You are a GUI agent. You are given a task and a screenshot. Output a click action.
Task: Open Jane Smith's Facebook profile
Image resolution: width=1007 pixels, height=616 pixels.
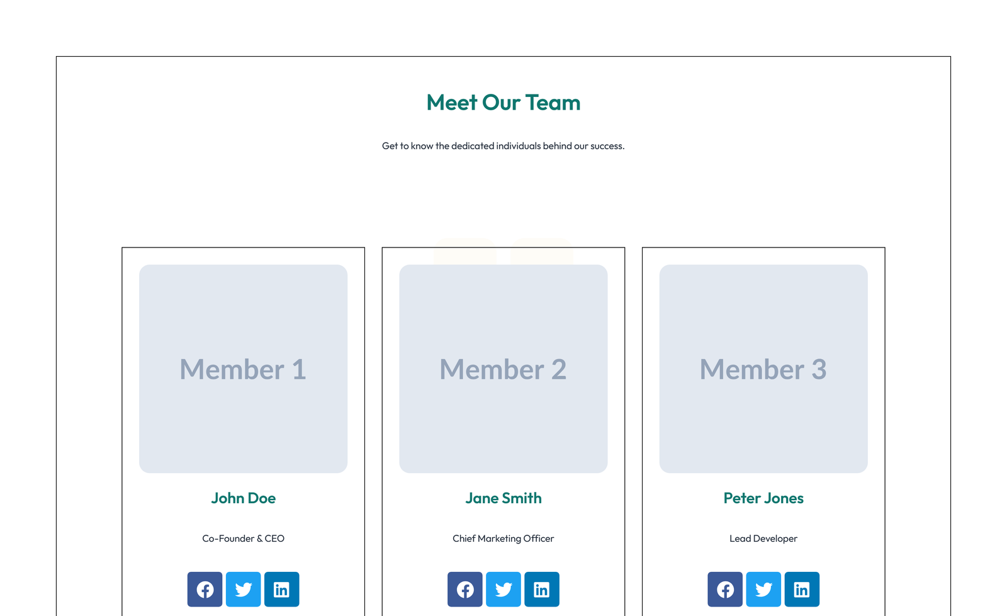pyautogui.click(x=464, y=589)
